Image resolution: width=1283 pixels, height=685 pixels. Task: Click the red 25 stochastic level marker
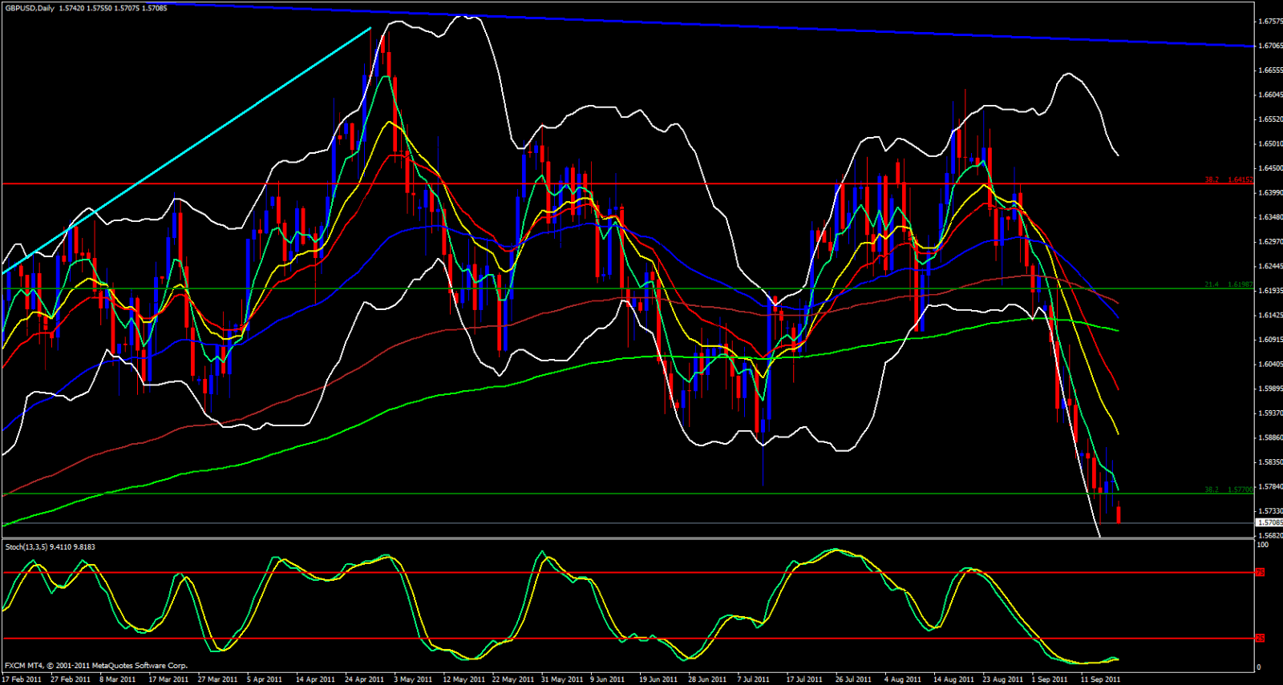coord(1259,639)
